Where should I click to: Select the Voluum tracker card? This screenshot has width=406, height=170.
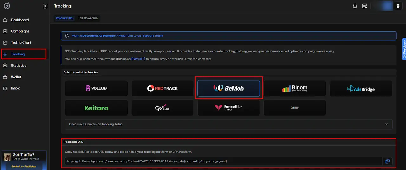96,88
